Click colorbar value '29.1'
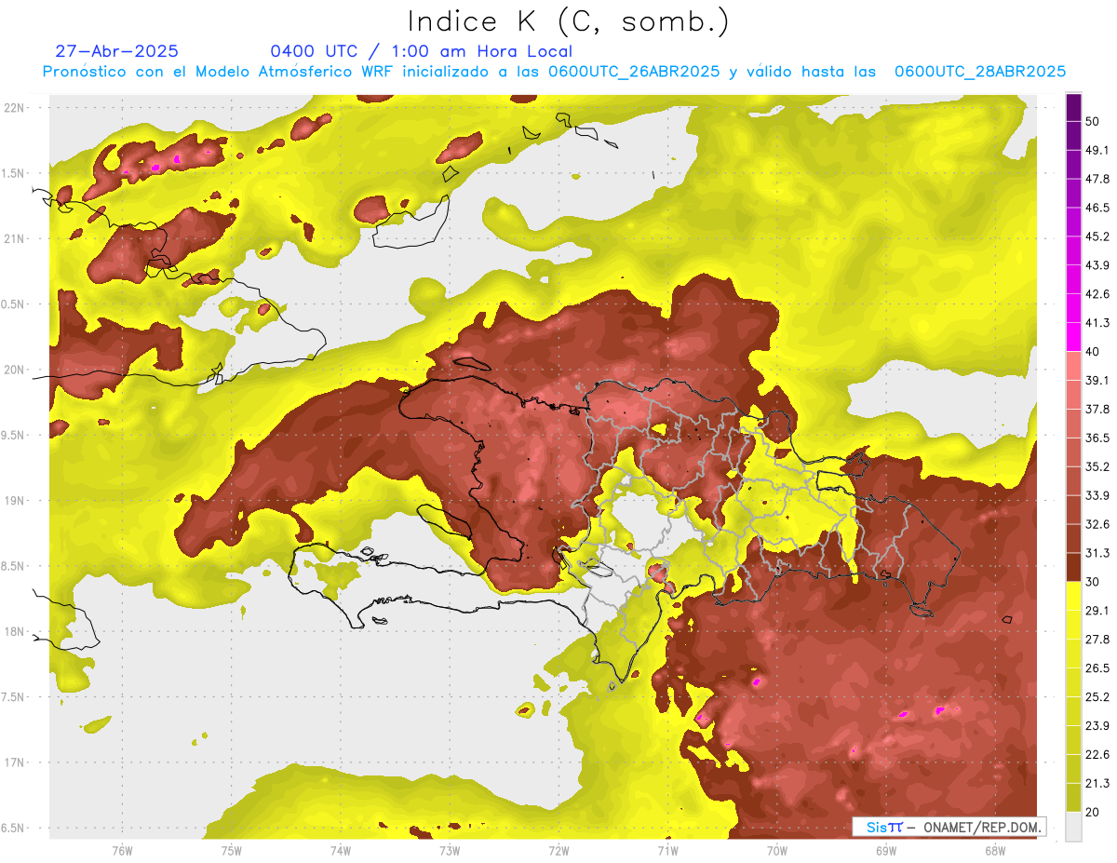The image size is (1117, 863). pyautogui.click(x=1097, y=611)
